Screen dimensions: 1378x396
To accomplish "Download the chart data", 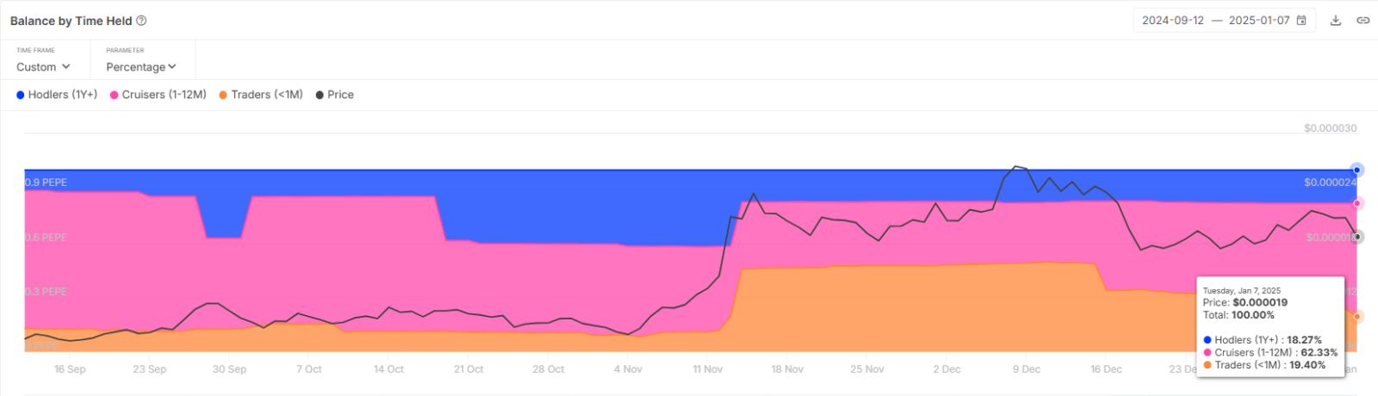I will (1336, 21).
